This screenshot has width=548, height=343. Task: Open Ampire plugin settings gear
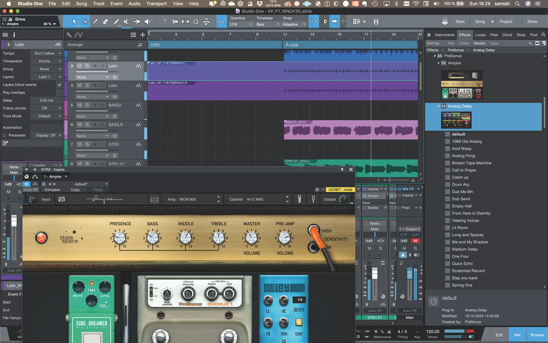coord(317,189)
